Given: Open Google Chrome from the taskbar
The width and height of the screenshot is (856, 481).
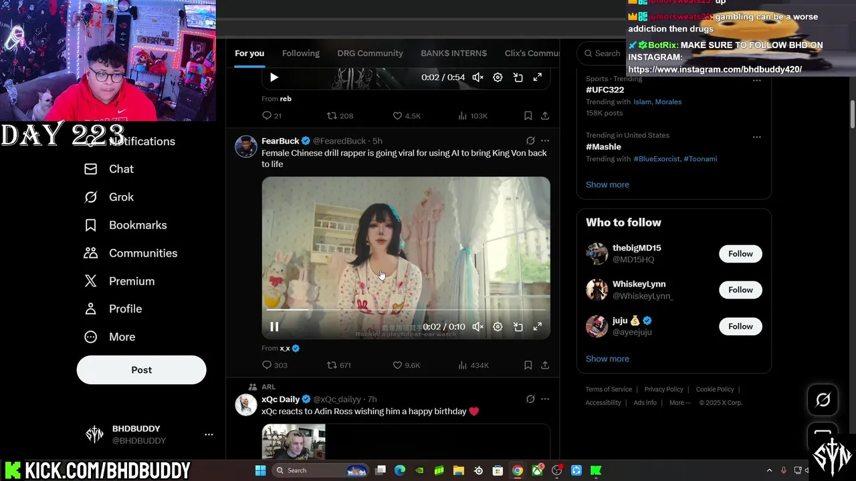Looking at the screenshot, I should click(x=517, y=470).
